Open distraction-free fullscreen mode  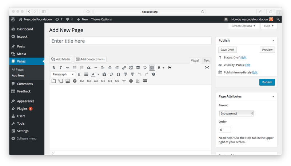click(x=207, y=68)
